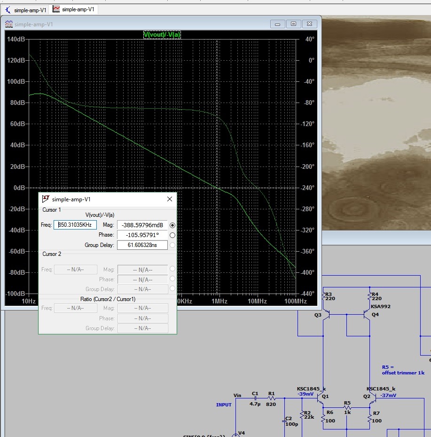Click the offset trimmer 1k comment
Screen dimensions: 431x437
(403, 373)
